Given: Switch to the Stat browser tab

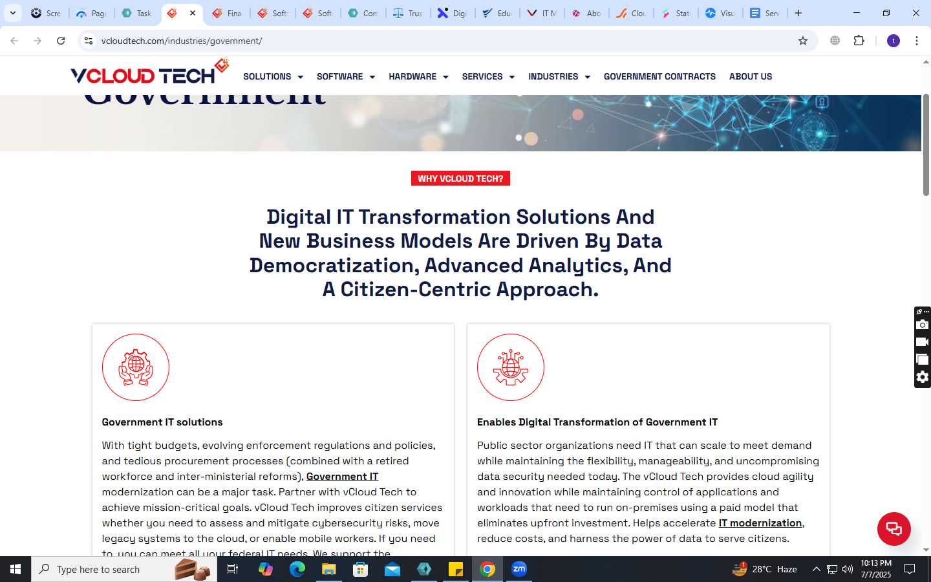Looking at the screenshot, I should click(x=676, y=13).
